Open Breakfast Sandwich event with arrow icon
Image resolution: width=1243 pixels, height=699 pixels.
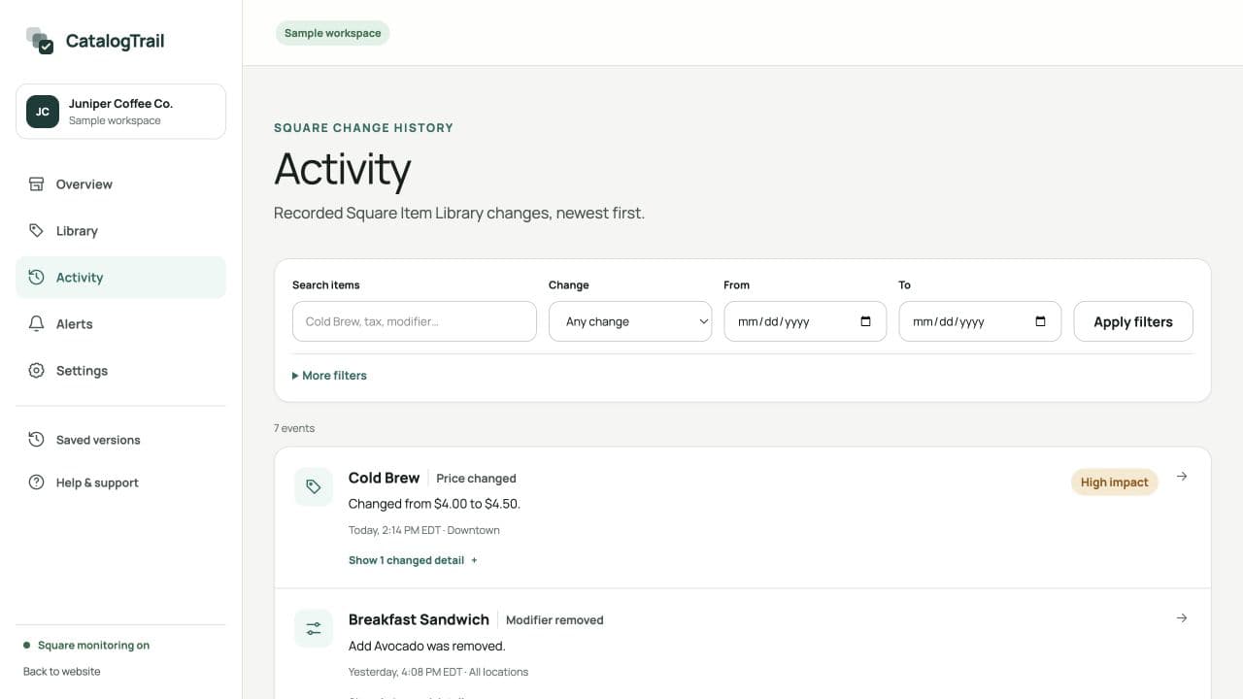[1182, 618]
